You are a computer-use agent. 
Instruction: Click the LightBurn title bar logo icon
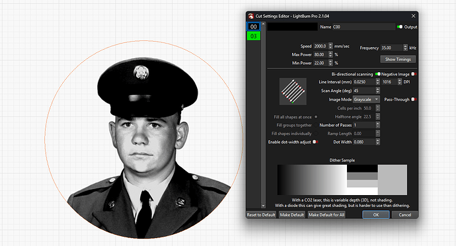coord(250,16)
